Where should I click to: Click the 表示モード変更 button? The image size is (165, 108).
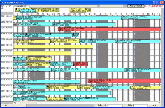pos(136,6)
